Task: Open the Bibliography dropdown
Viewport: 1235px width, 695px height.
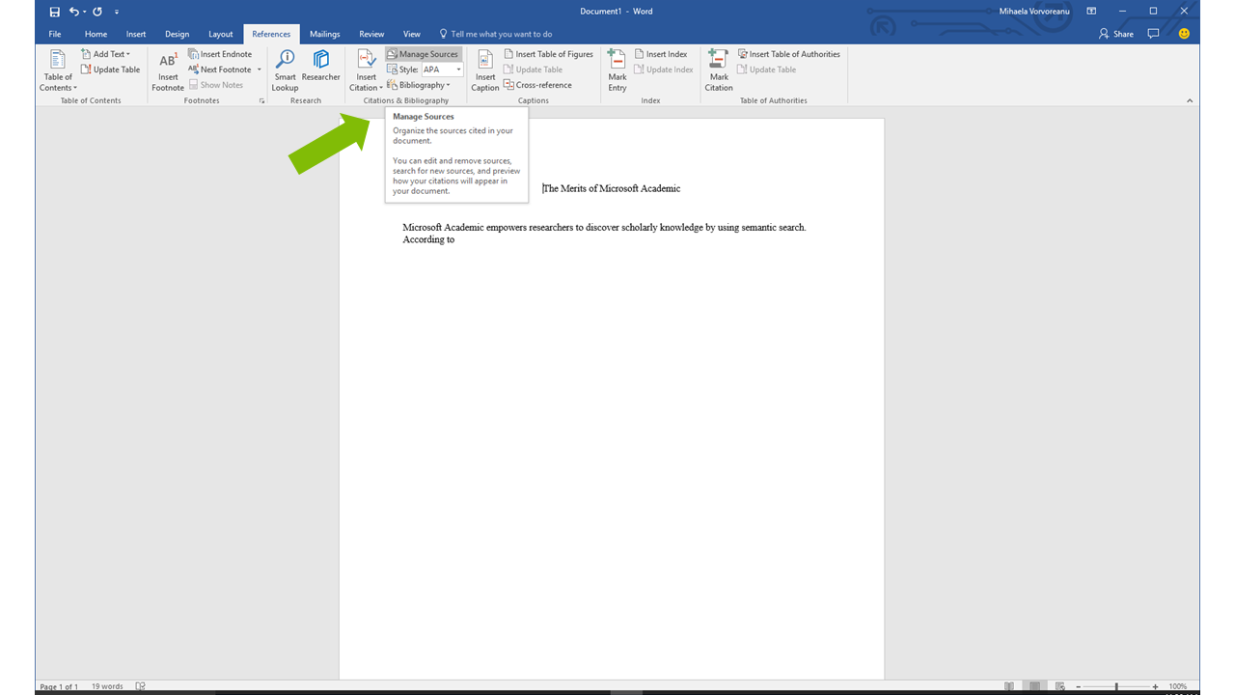Action: point(420,85)
